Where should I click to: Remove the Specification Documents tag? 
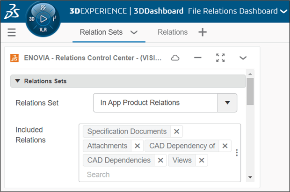177,132
